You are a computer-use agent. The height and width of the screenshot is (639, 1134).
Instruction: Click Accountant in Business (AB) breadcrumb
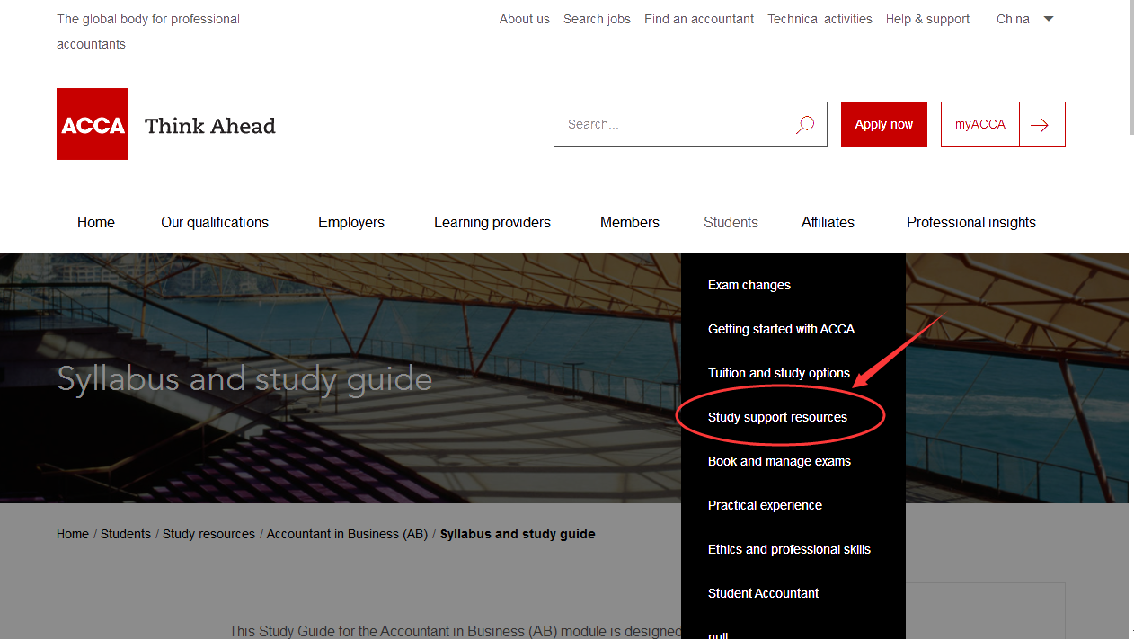[347, 534]
